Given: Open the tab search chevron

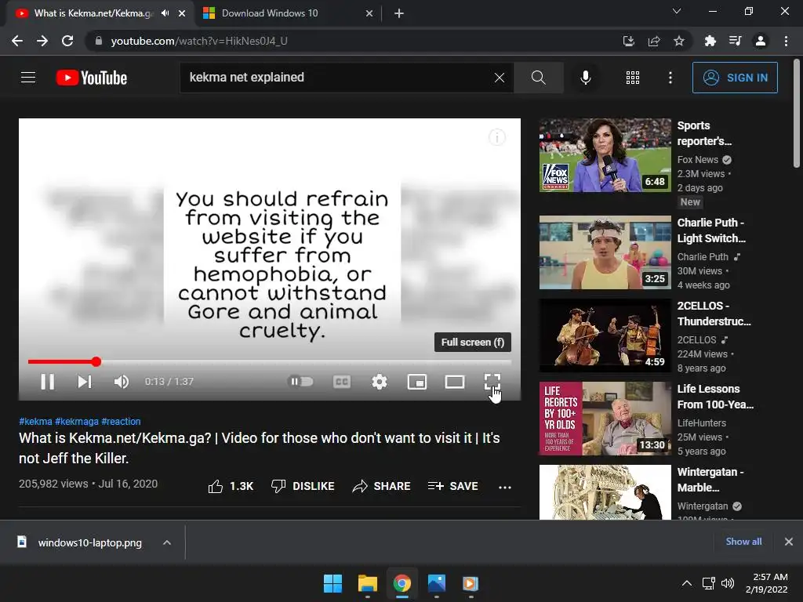Looking at the screenshot, I should [677, 11].
